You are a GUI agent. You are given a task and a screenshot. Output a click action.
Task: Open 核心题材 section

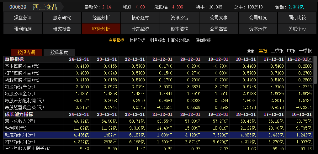[x=140, y=18]
